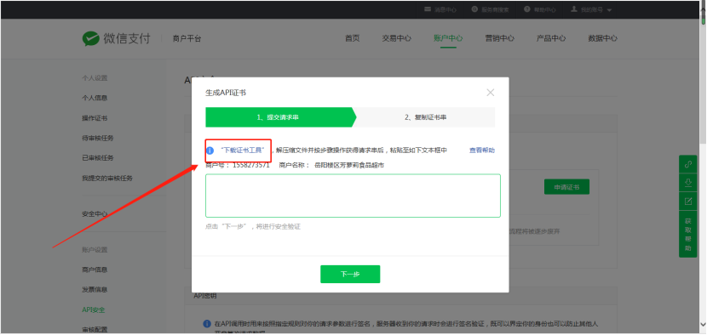Select 个人信息 in sidebar
Image resolution: width=707 pixels, height=335 pixels.
coord(95,98)
